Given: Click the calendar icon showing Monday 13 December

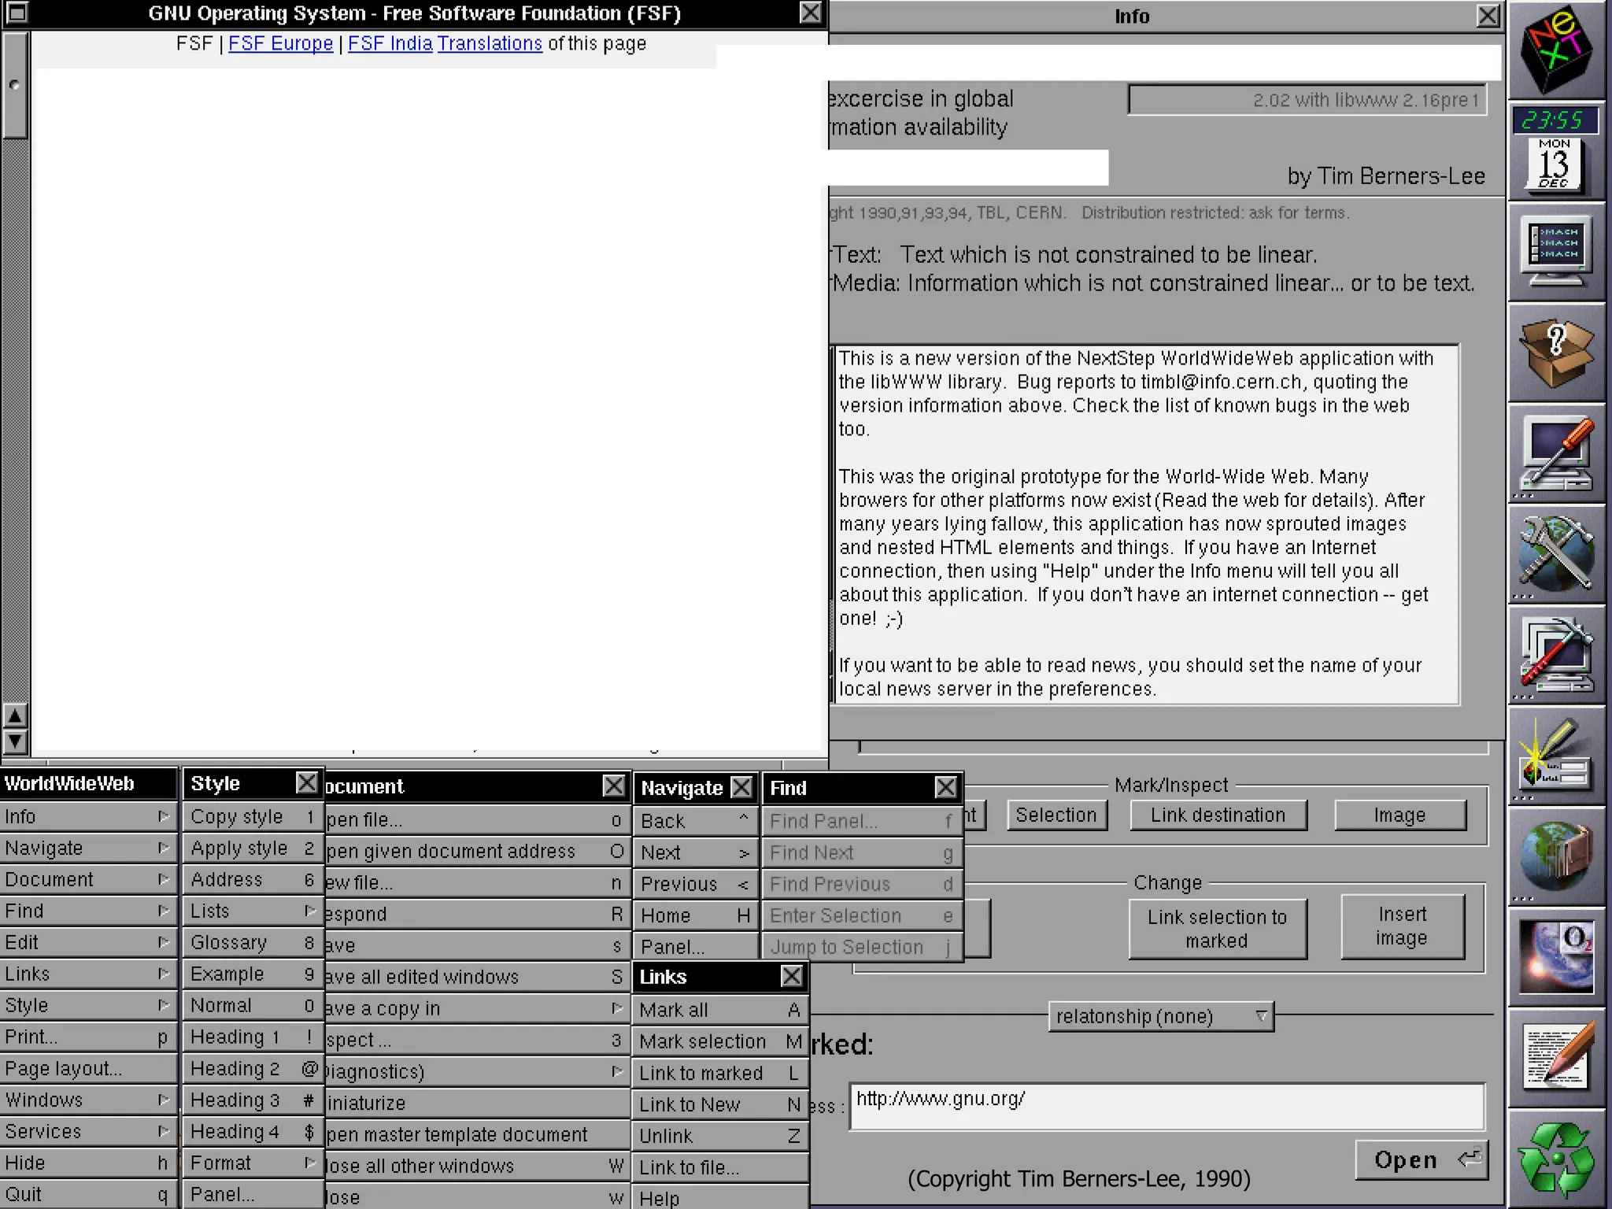Looking at the screenshot, I should point(1555,165).
